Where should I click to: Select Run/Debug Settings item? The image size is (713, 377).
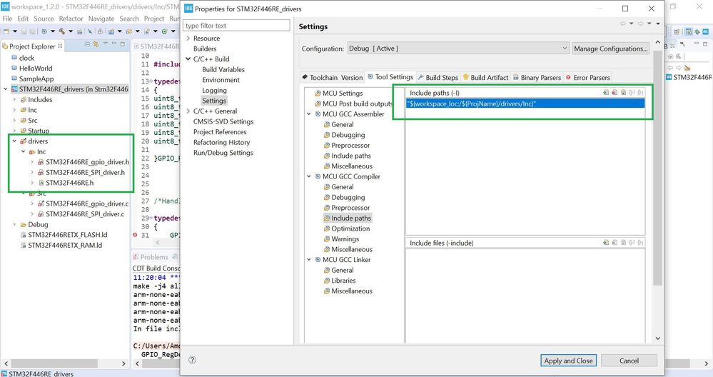(x=223, y=153)
